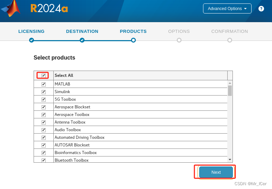
Task: Click the MATLAB logo icon
Action: [x=11, y=8]
